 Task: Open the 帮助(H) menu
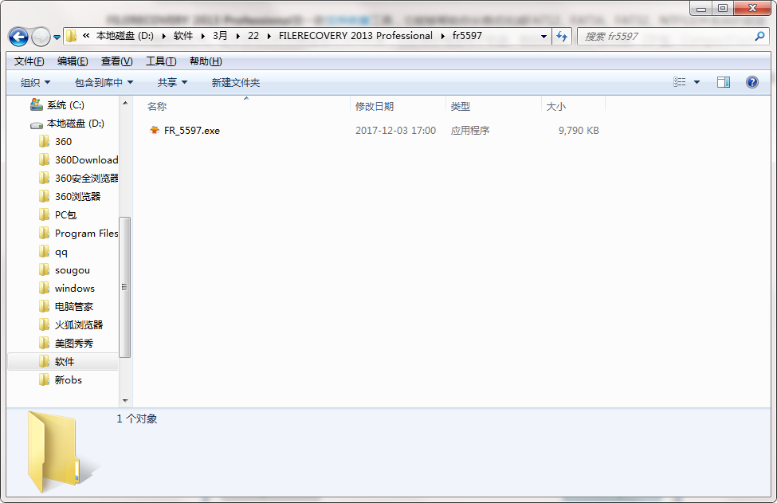point(206,61)
